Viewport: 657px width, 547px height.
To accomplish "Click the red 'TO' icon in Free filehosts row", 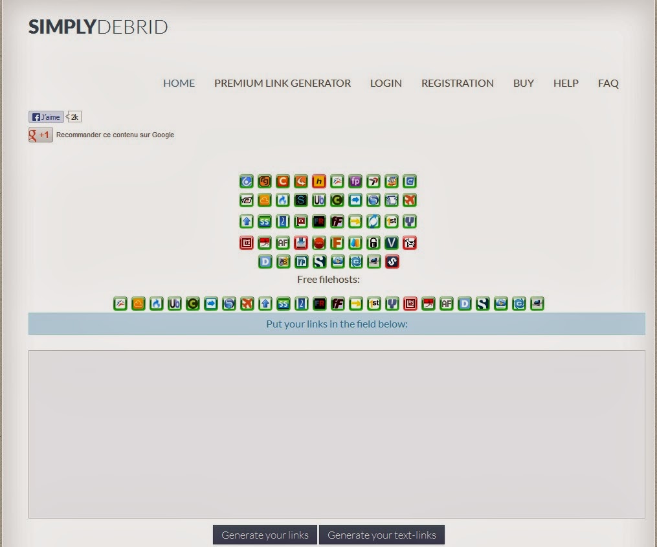I will tap(410, 304).
